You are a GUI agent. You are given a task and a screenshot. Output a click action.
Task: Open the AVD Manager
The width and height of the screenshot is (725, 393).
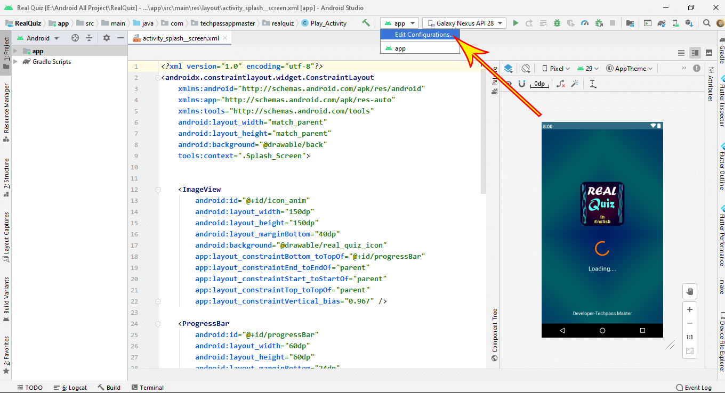(x=676, y=23)
